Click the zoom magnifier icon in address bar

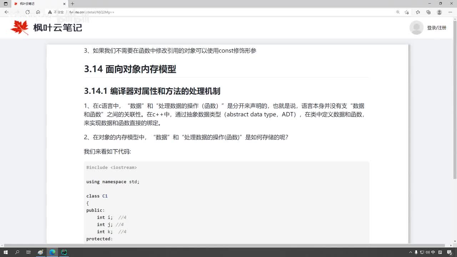tap(398, 12)
